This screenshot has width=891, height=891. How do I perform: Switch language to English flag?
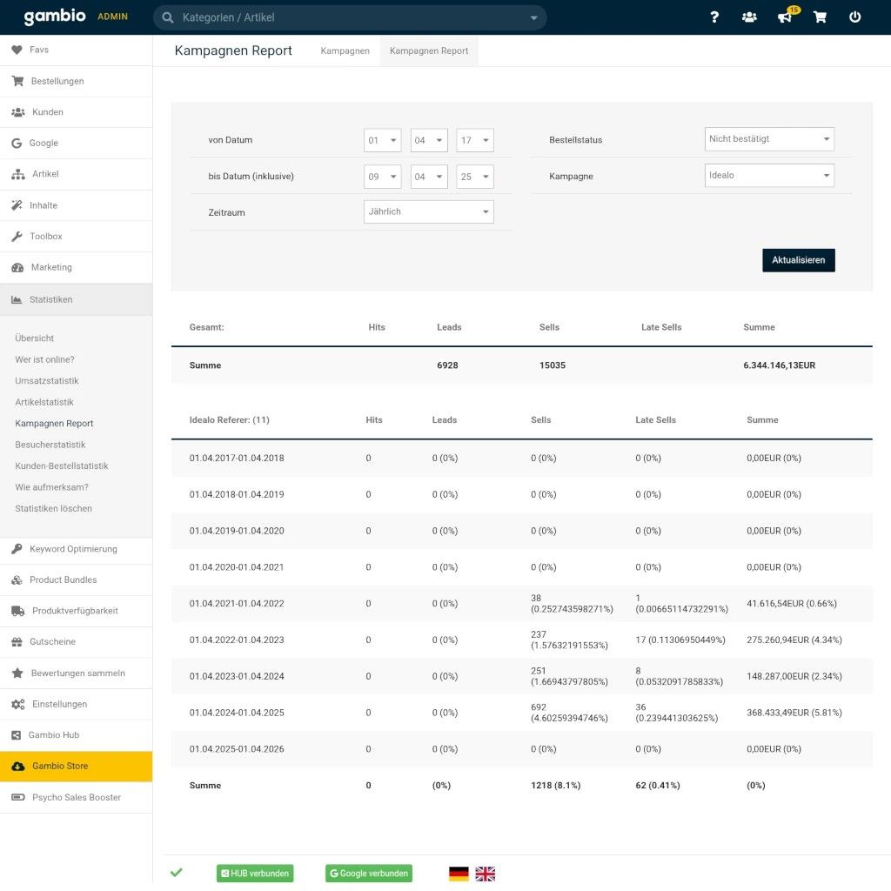click(485, 874)
